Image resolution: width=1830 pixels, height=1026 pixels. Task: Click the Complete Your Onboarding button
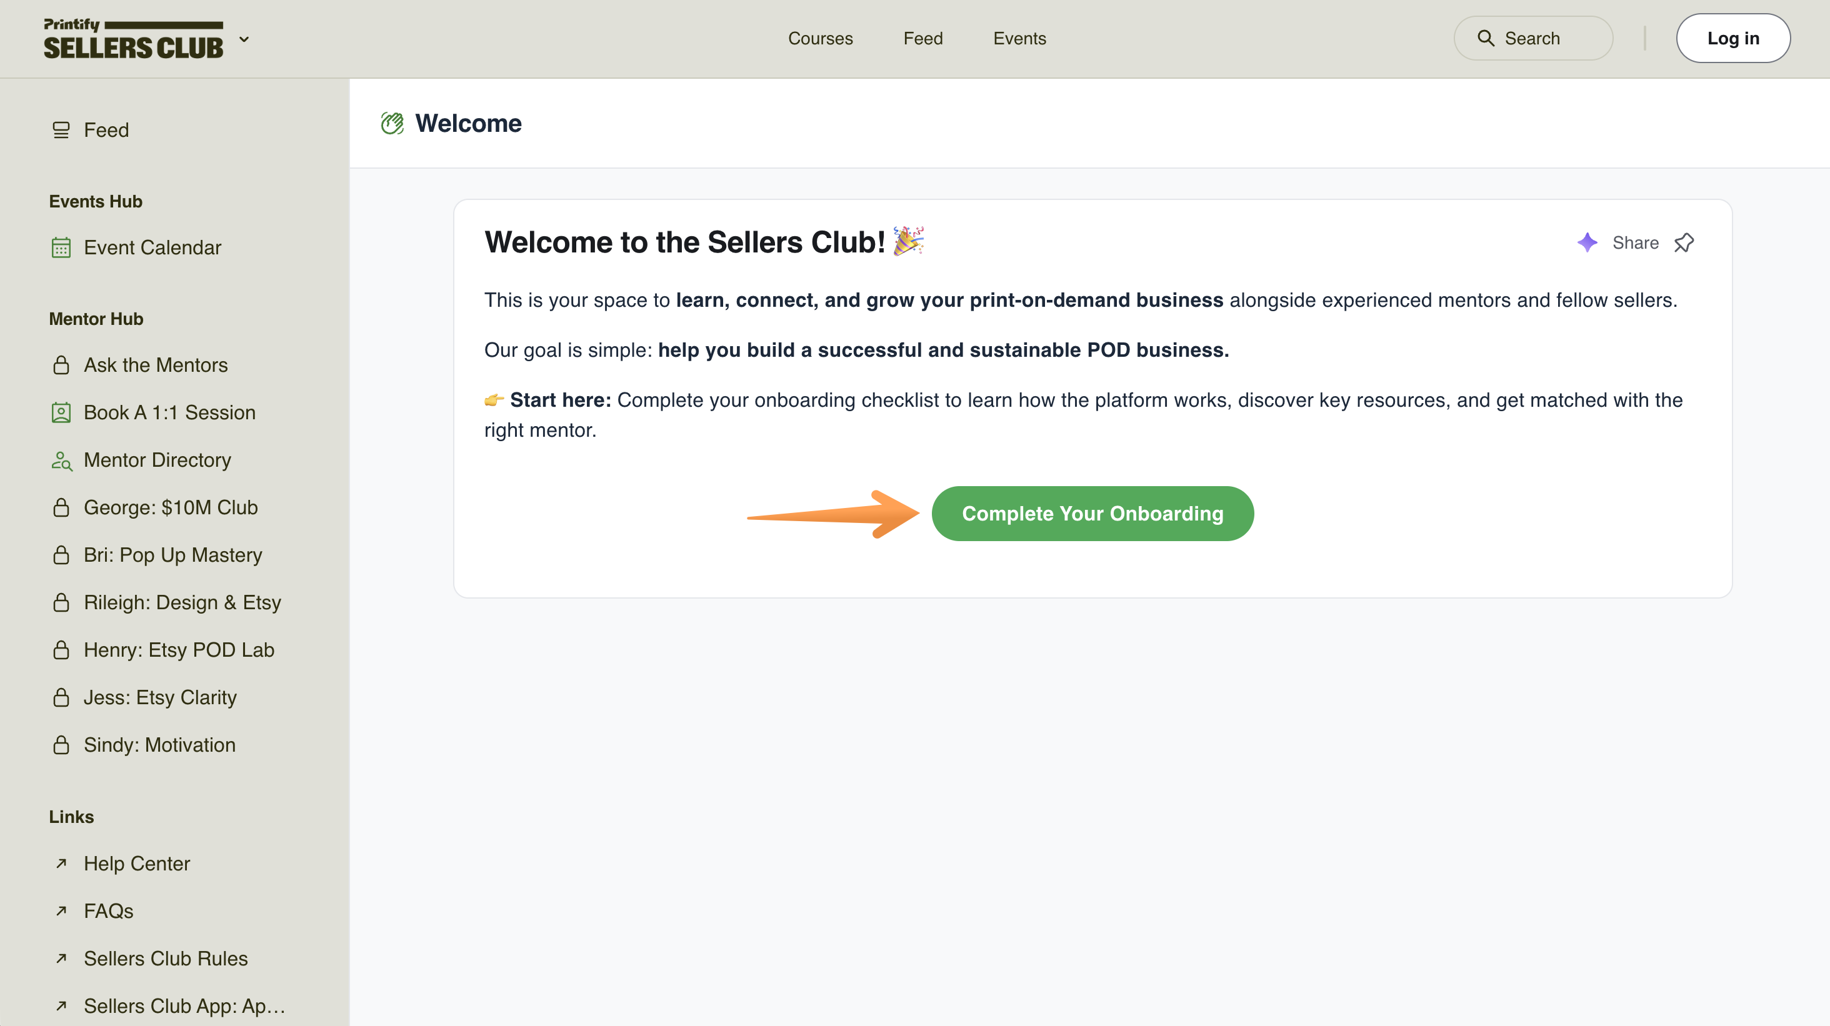(1092, 514)
